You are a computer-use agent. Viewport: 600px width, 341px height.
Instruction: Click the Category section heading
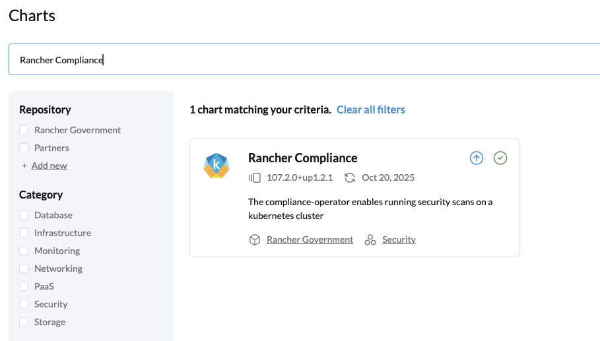(41, 195)
